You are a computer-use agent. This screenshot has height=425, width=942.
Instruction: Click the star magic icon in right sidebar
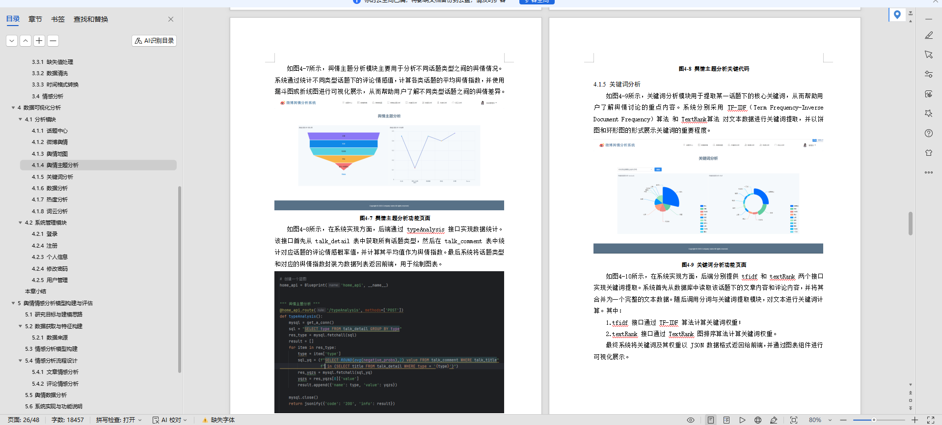[929, 113]
